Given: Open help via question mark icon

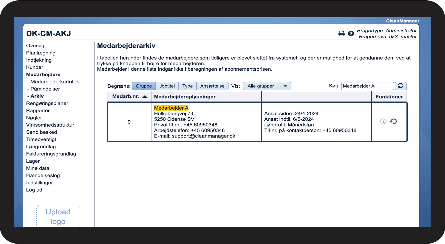Looking at the screenshot, I should pyautogui.click(x=351, y=33).
